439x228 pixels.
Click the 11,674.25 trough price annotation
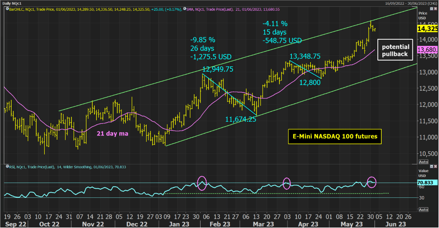(240, 119)
